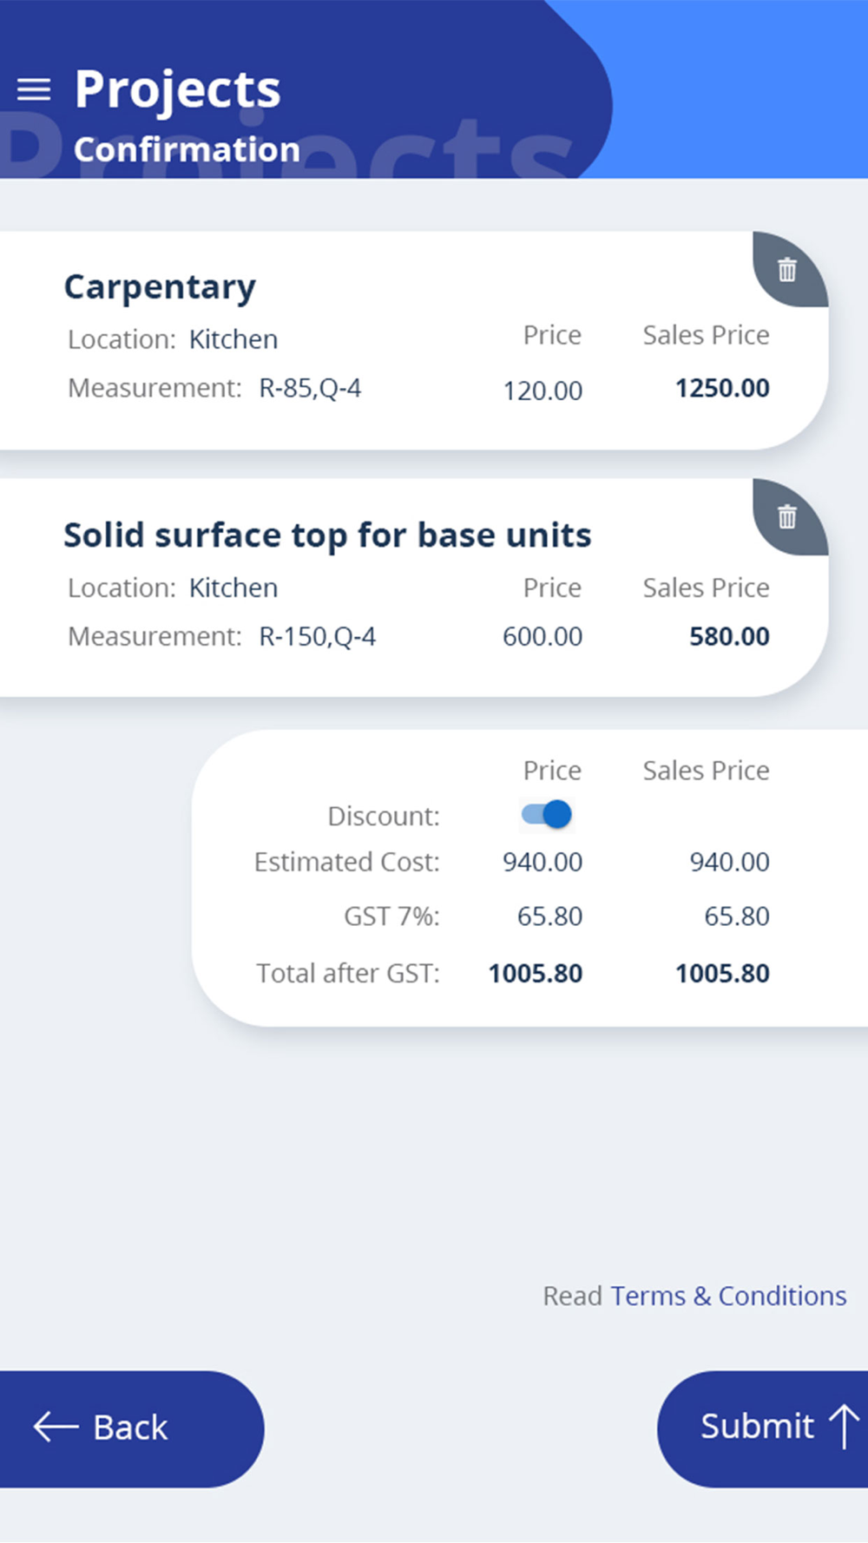Open the Terms & Conditions link
The width and height of the screenshot is (868, 1543).
tap(728, 1296)
